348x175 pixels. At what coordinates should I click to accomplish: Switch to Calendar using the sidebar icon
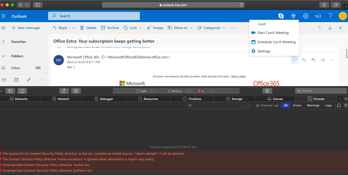coord(16,80)
